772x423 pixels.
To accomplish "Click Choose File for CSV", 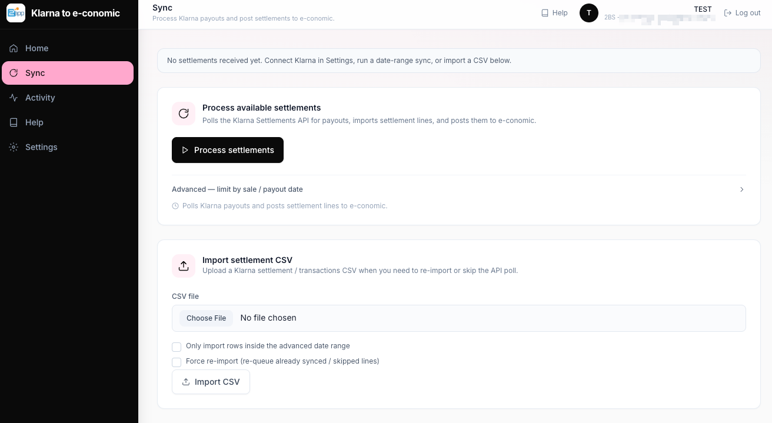I will pyautogui.click(x=207, y=318).
